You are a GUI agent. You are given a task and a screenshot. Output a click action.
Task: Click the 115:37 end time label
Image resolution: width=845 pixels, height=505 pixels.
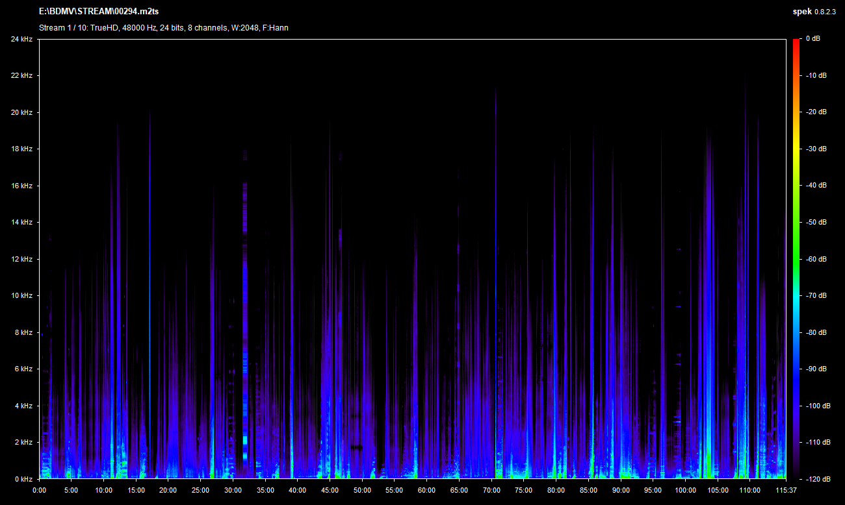786,490
